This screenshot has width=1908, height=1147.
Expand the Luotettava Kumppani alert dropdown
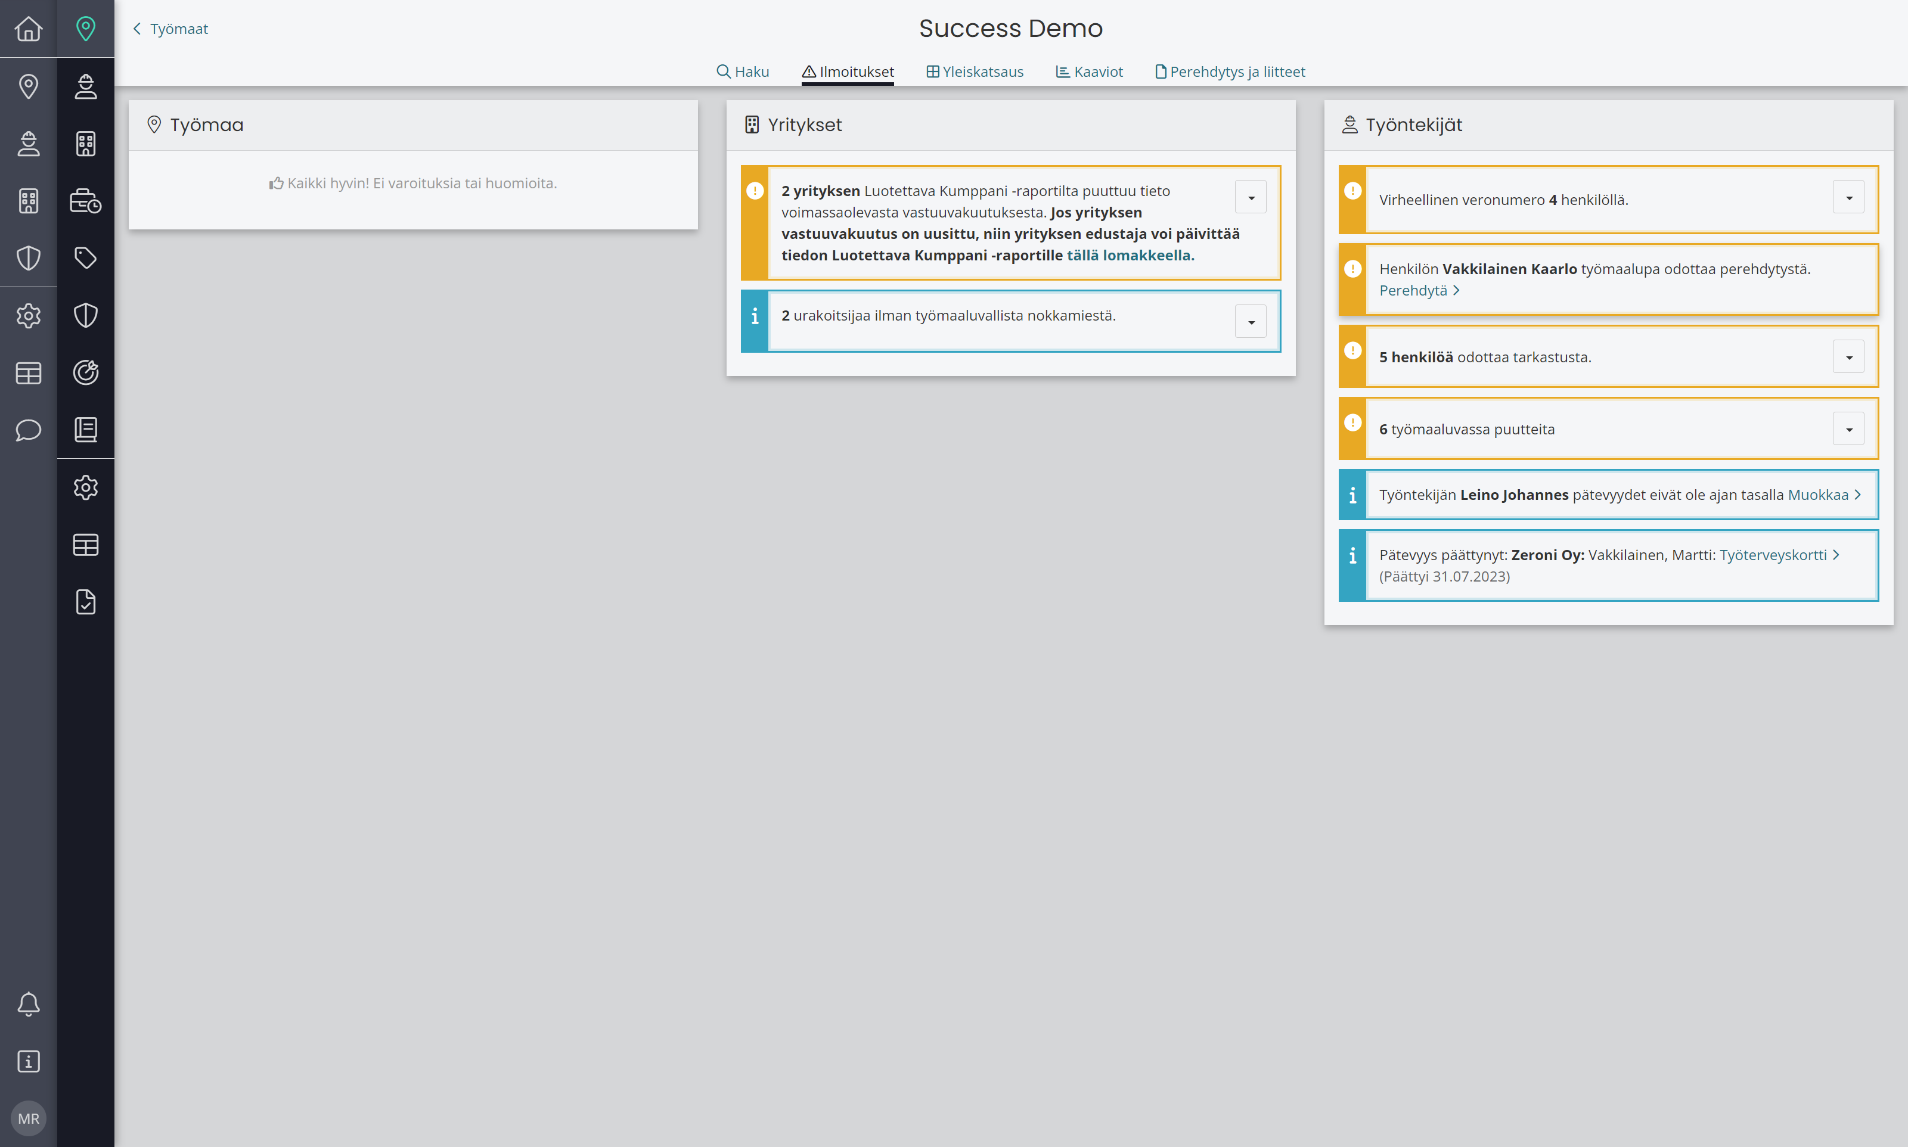point(1251,197)
